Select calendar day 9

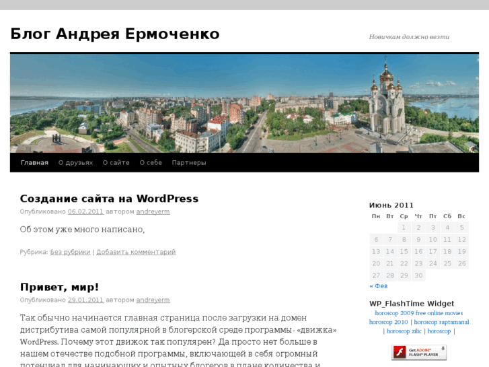click(418, 240)
